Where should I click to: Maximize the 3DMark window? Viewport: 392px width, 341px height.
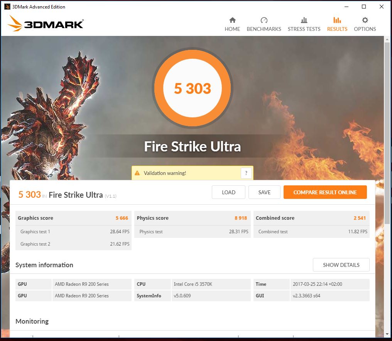tap(364, 7)
